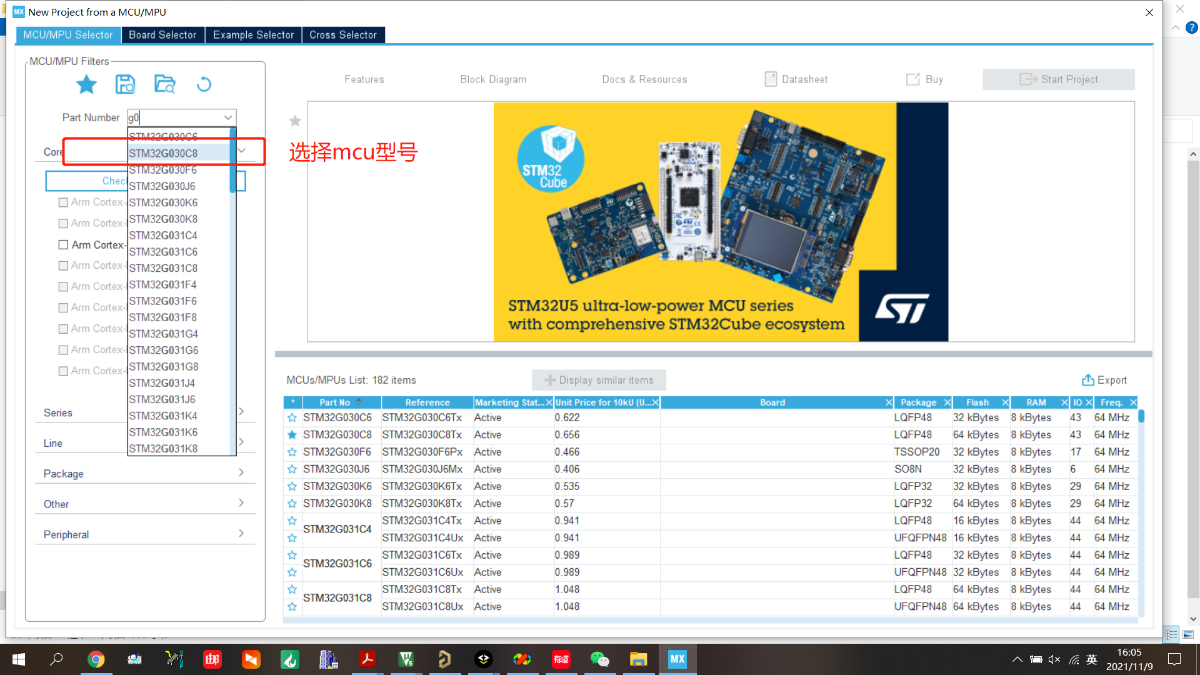Viewport: 1200px width, 675px height.
Task: Open Google Chrome from the taskbar
Action: click(x=96, y=659)
